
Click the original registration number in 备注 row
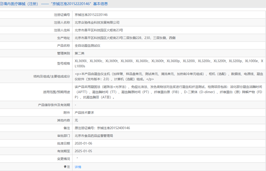tap(102, 128)
